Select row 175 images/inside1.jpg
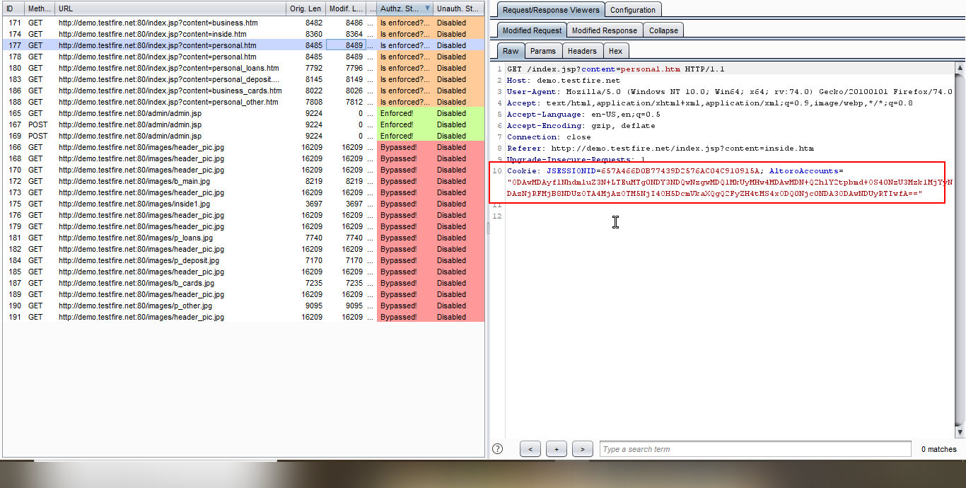Screen dimensions: 966x488 pyautogui.click(x=243, y=204)
